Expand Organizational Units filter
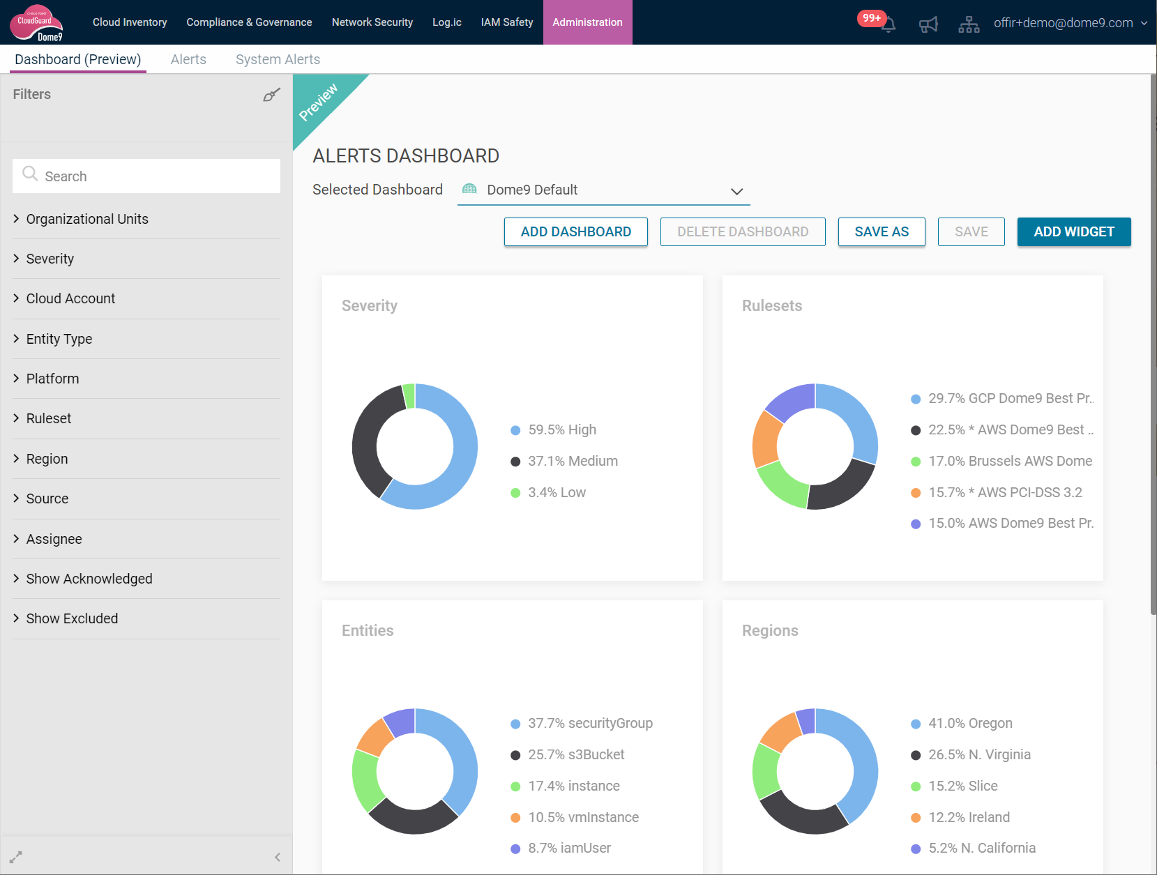The width and height of the screenshot is (1157, 875). click(x=146, y=219)
